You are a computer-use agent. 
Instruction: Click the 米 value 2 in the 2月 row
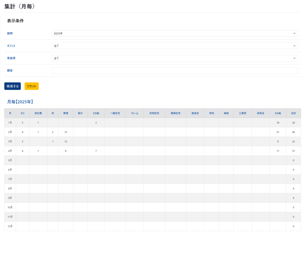pyautogui.click(x=53, y=132)
